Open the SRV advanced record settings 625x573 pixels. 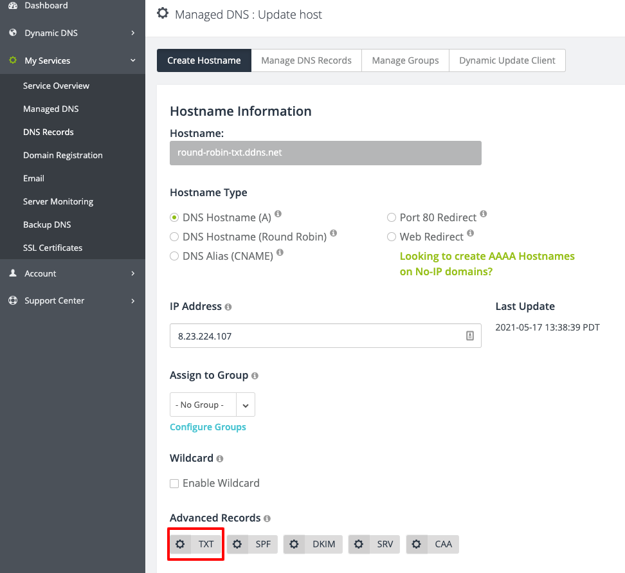(x=374, y=544)
